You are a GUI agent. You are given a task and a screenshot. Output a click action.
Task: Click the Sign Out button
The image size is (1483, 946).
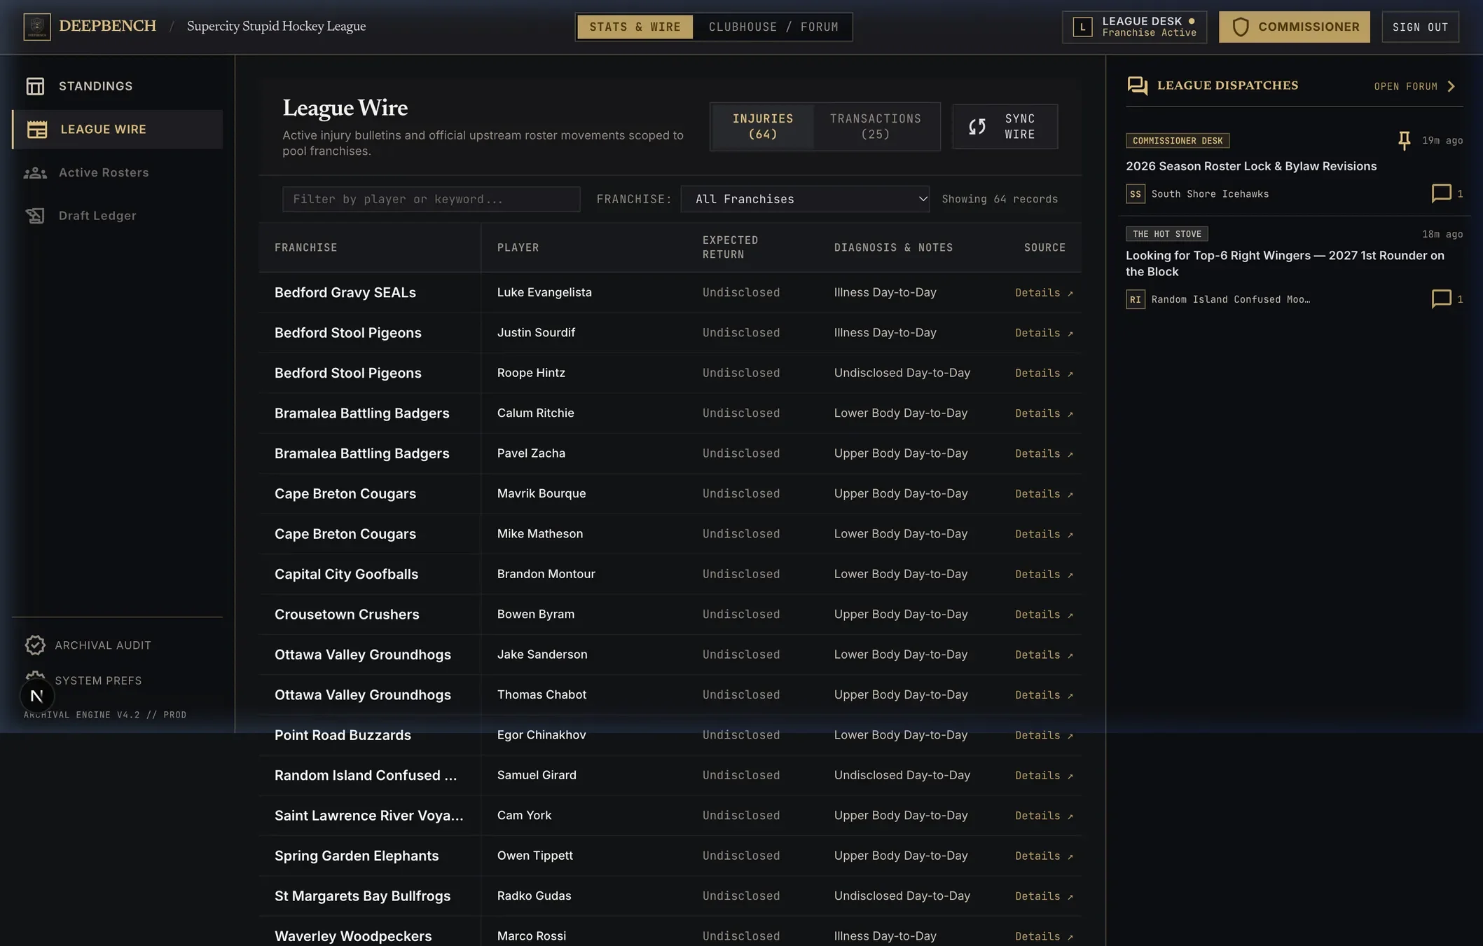click(x=1420, y=27)
